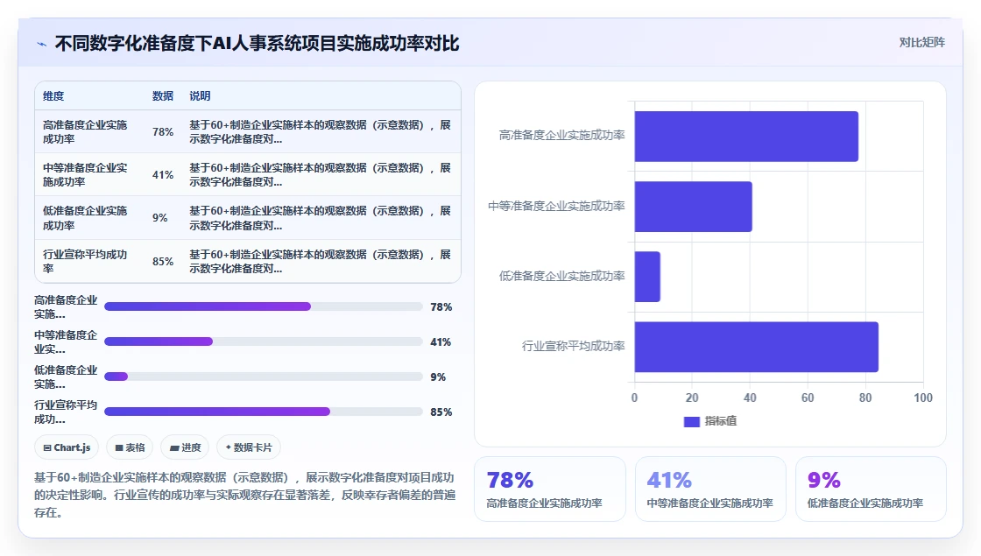Click the 78% value in the table
This screenshot has width=981, height=556.
coord(163,132)
